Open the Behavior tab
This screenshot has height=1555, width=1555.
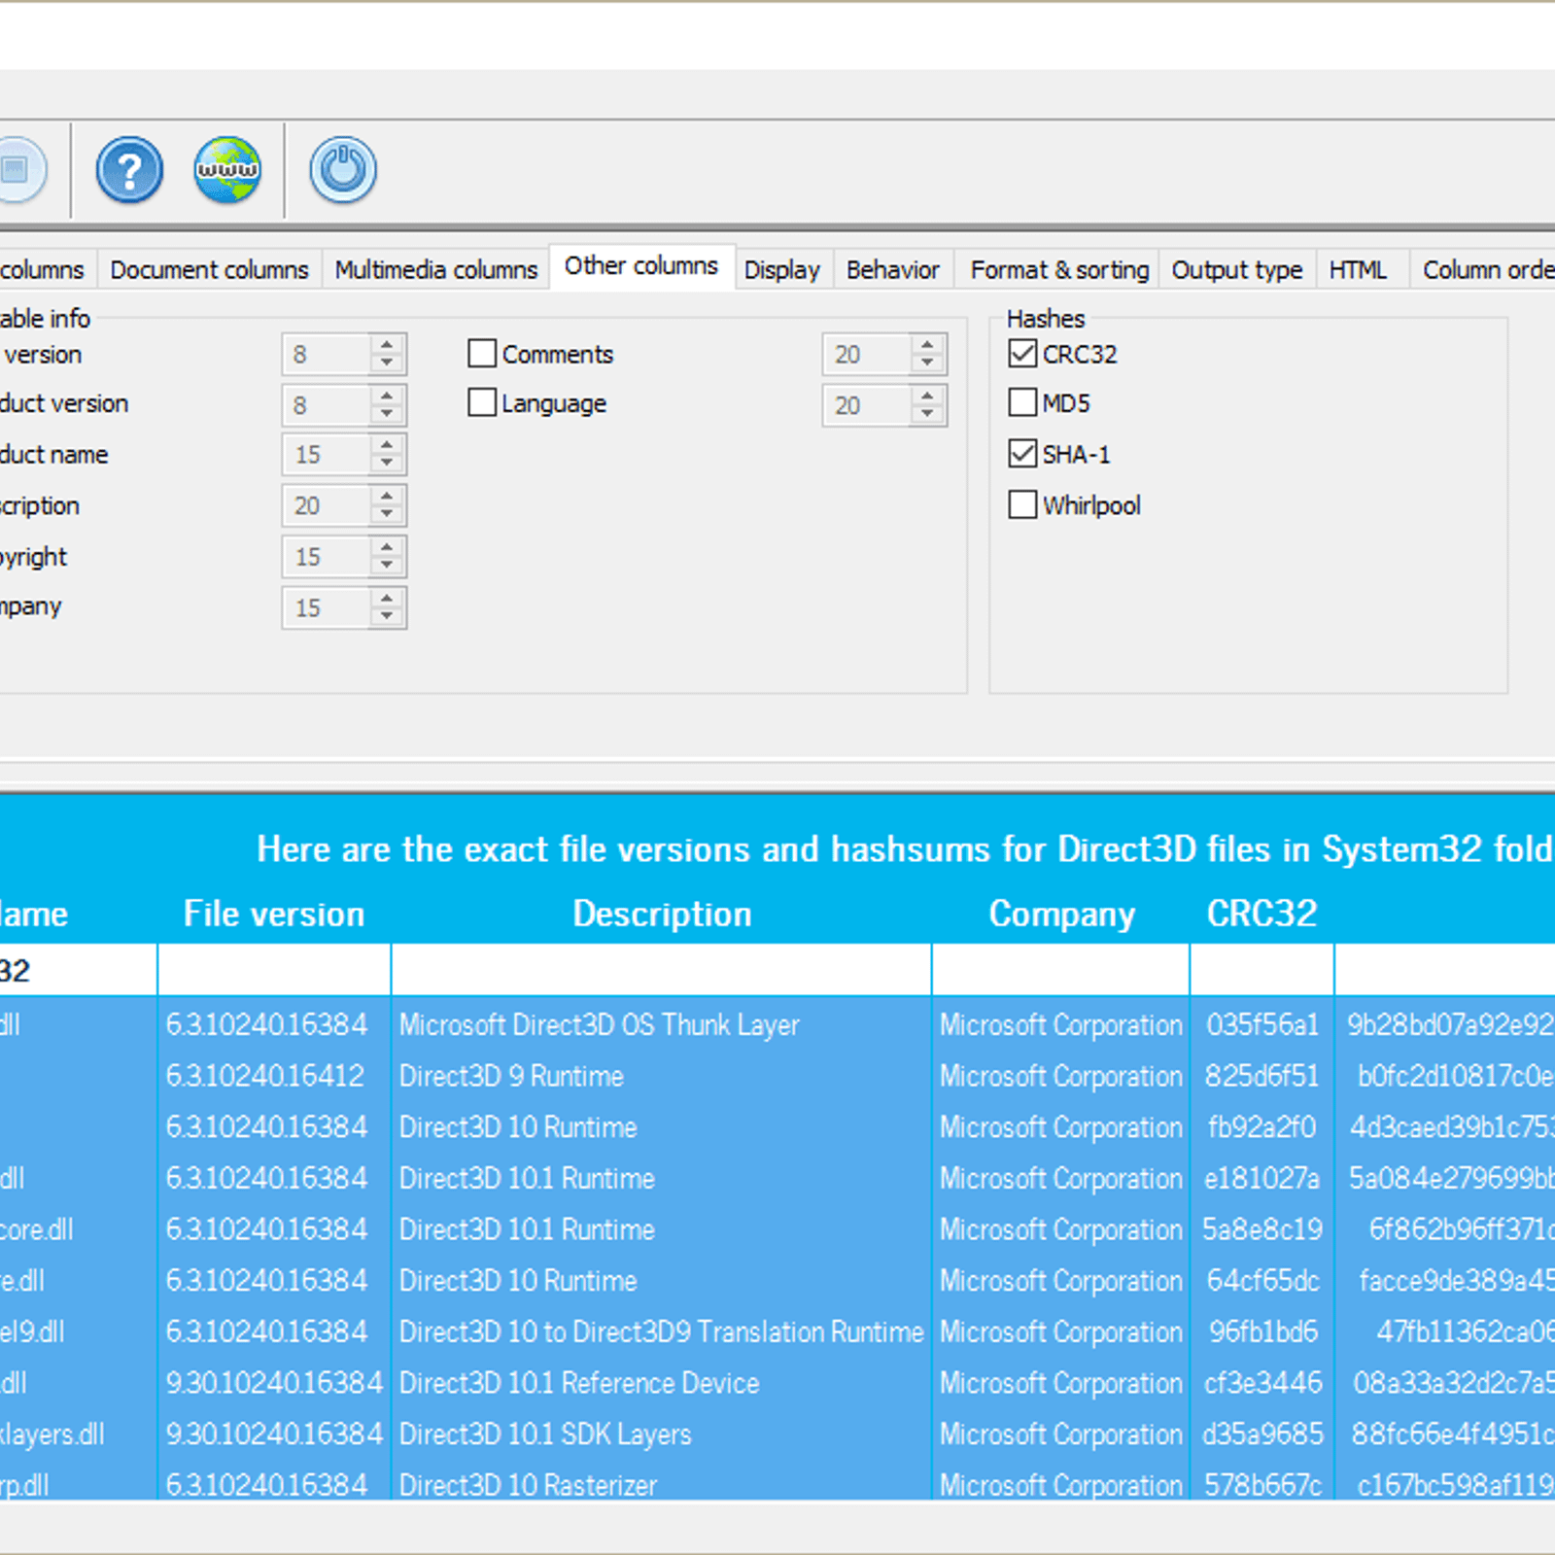[892, 269]
